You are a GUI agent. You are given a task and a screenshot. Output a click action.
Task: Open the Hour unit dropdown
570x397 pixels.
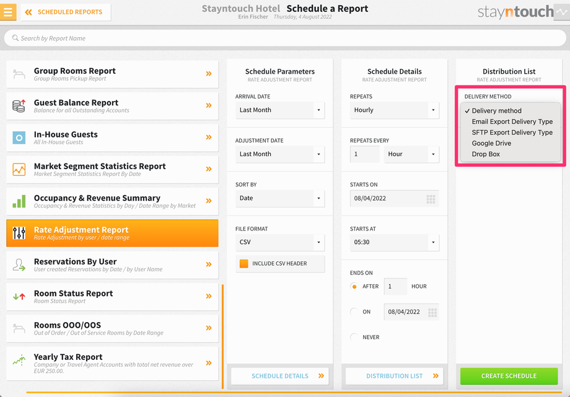coord(411,154)
